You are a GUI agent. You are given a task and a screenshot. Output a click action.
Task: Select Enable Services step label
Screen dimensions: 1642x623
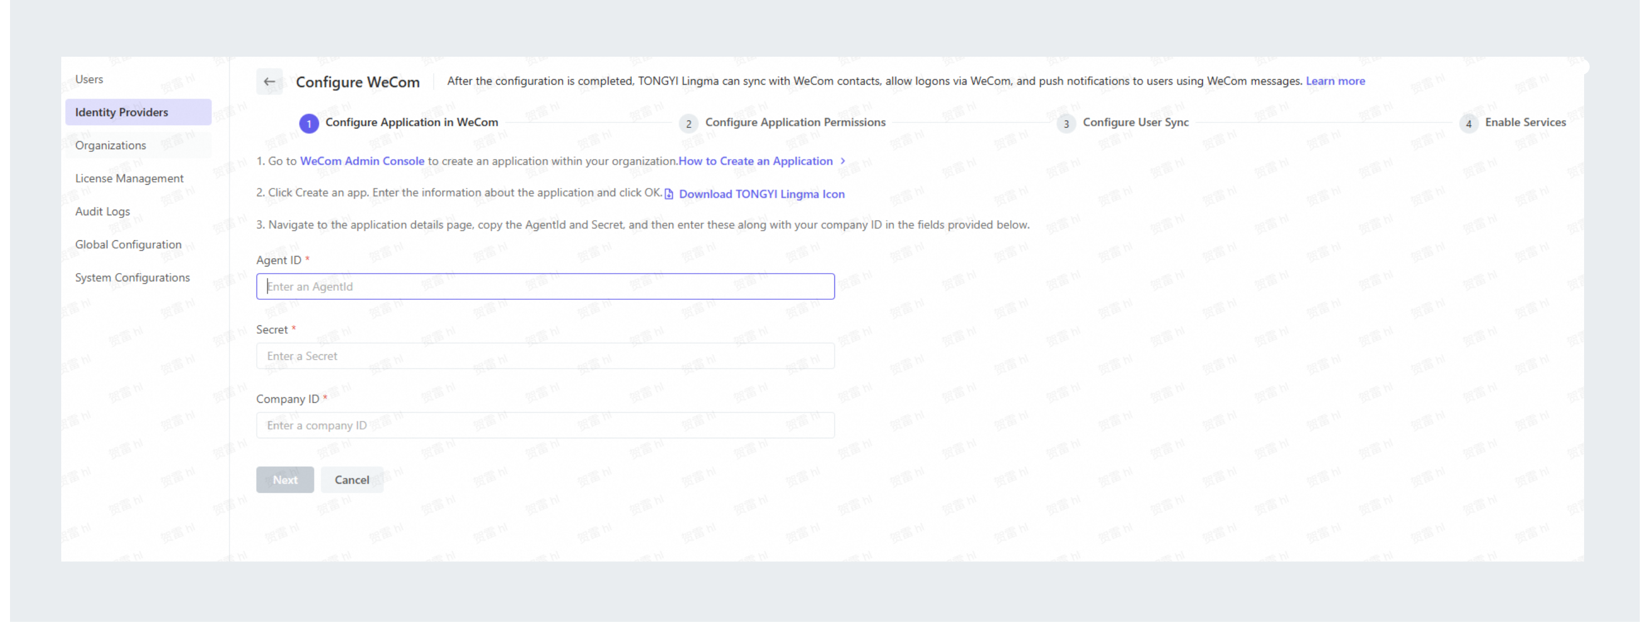click(x=1525, y=122)
